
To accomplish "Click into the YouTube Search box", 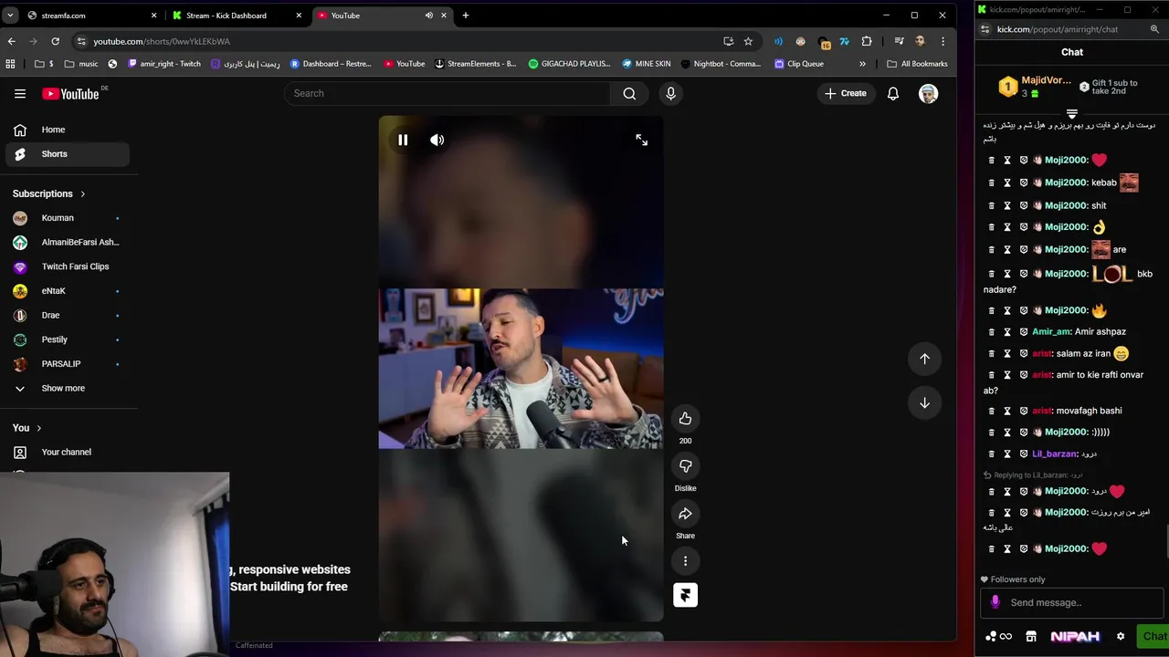I will pyautogui.click(x=448, y=93).
